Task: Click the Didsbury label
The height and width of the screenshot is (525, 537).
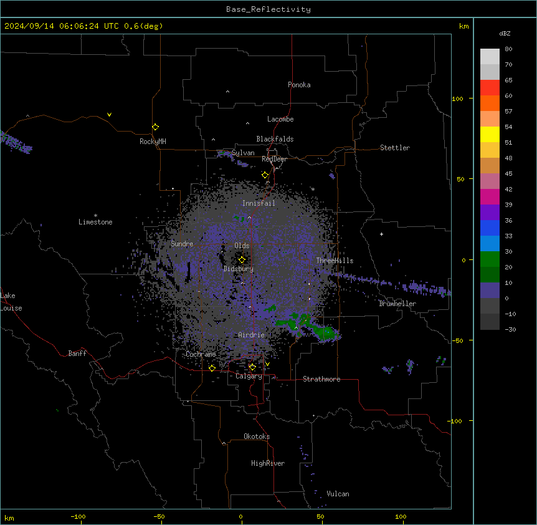Action: (239, 269)
